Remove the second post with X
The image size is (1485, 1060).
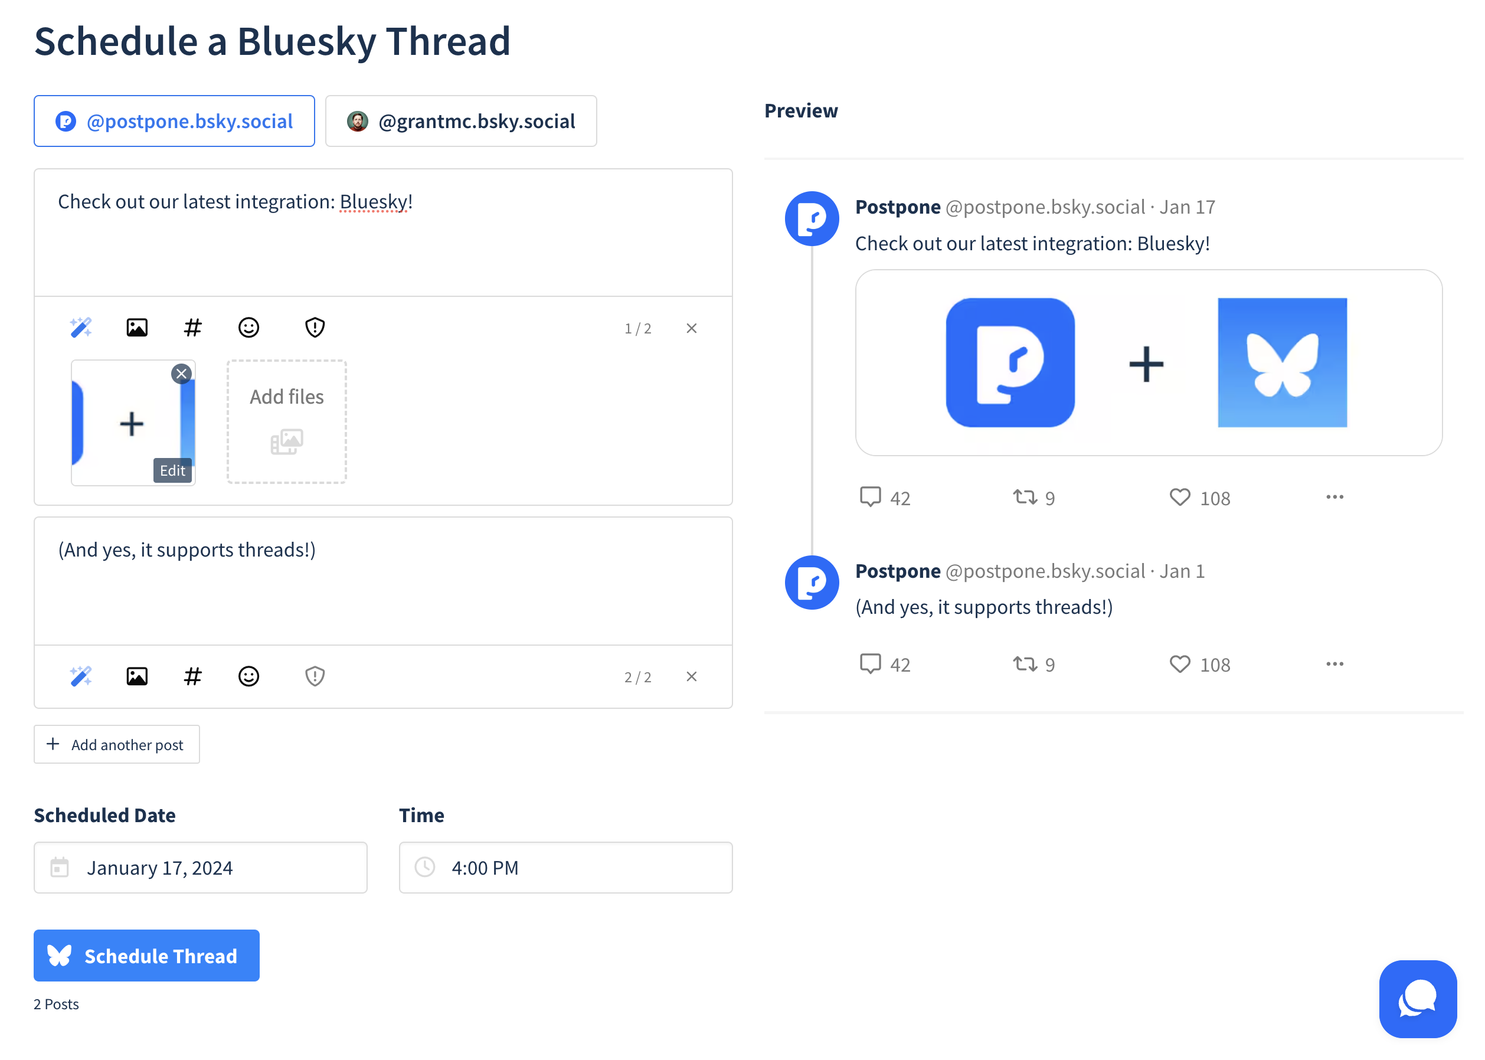pyautogui.click(x=691, y=677)
